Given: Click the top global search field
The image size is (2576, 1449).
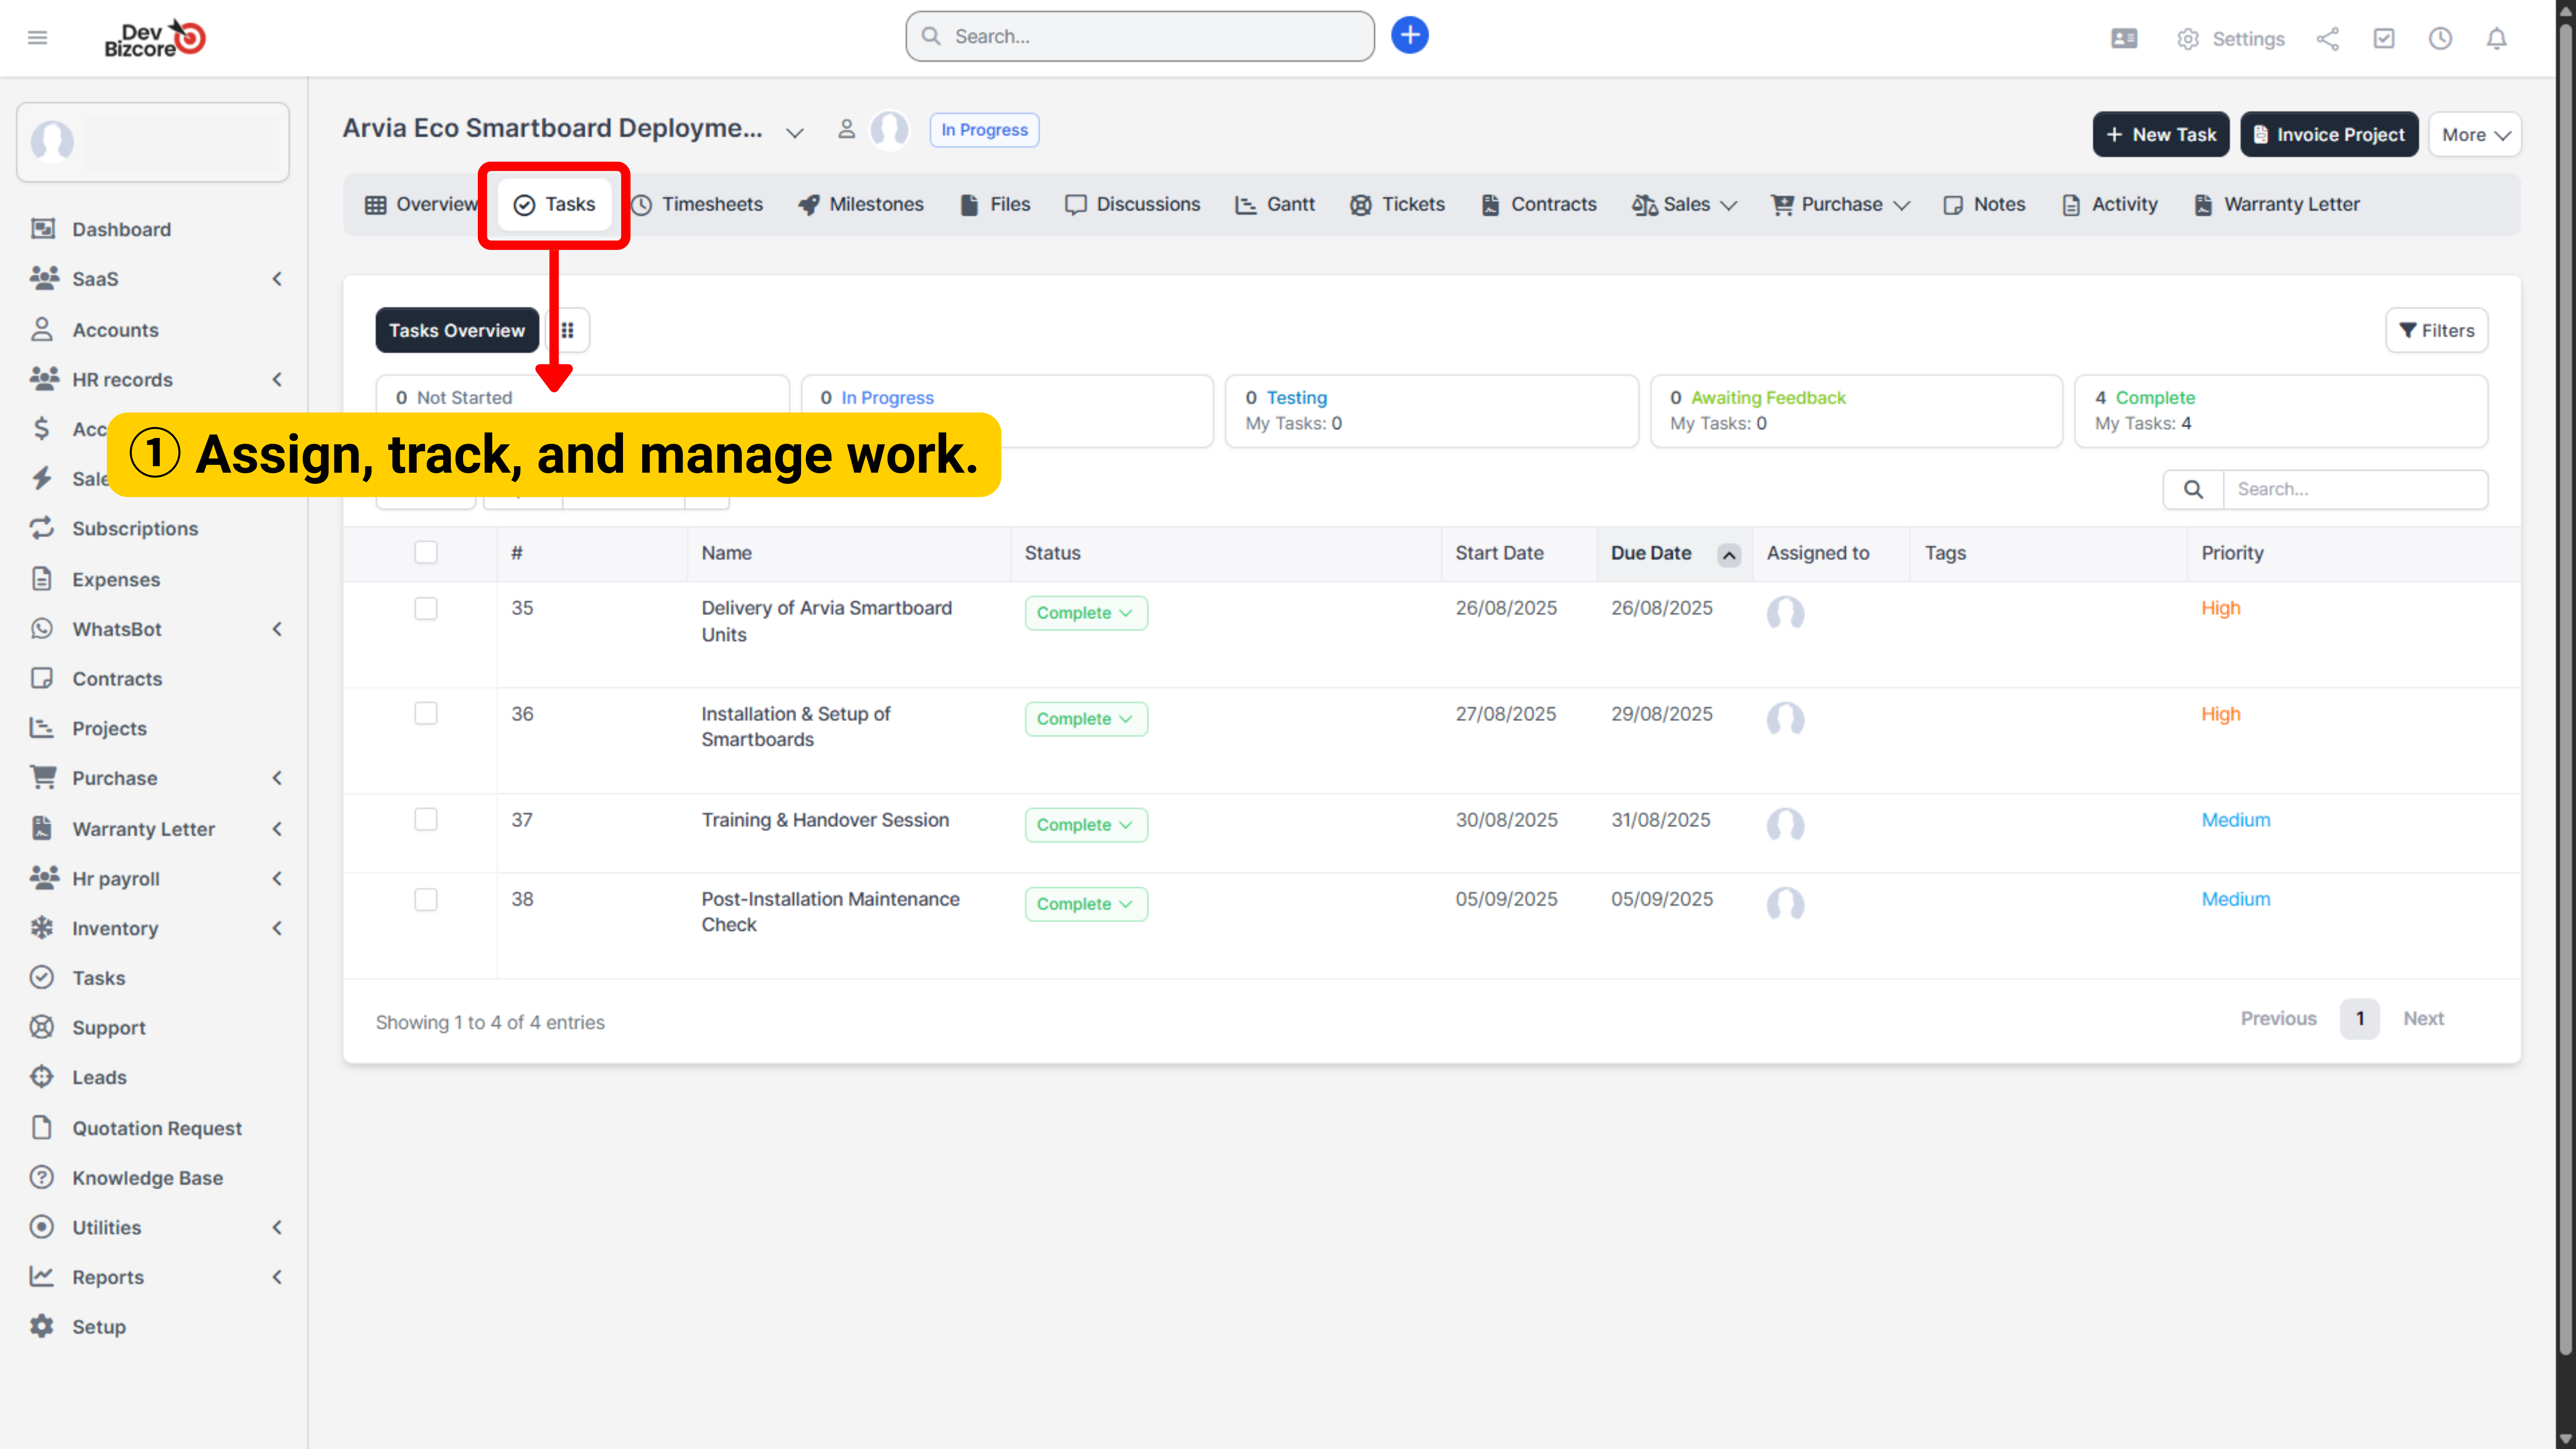Looking at the screenshot, I should point(1140,37).
